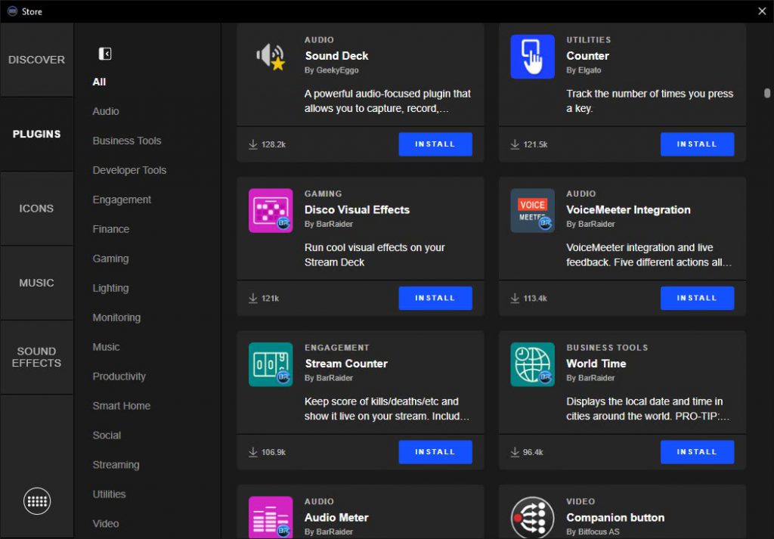Switch to the Discover tab
Viewport: 774px width, 539px height.
[36, 60]
